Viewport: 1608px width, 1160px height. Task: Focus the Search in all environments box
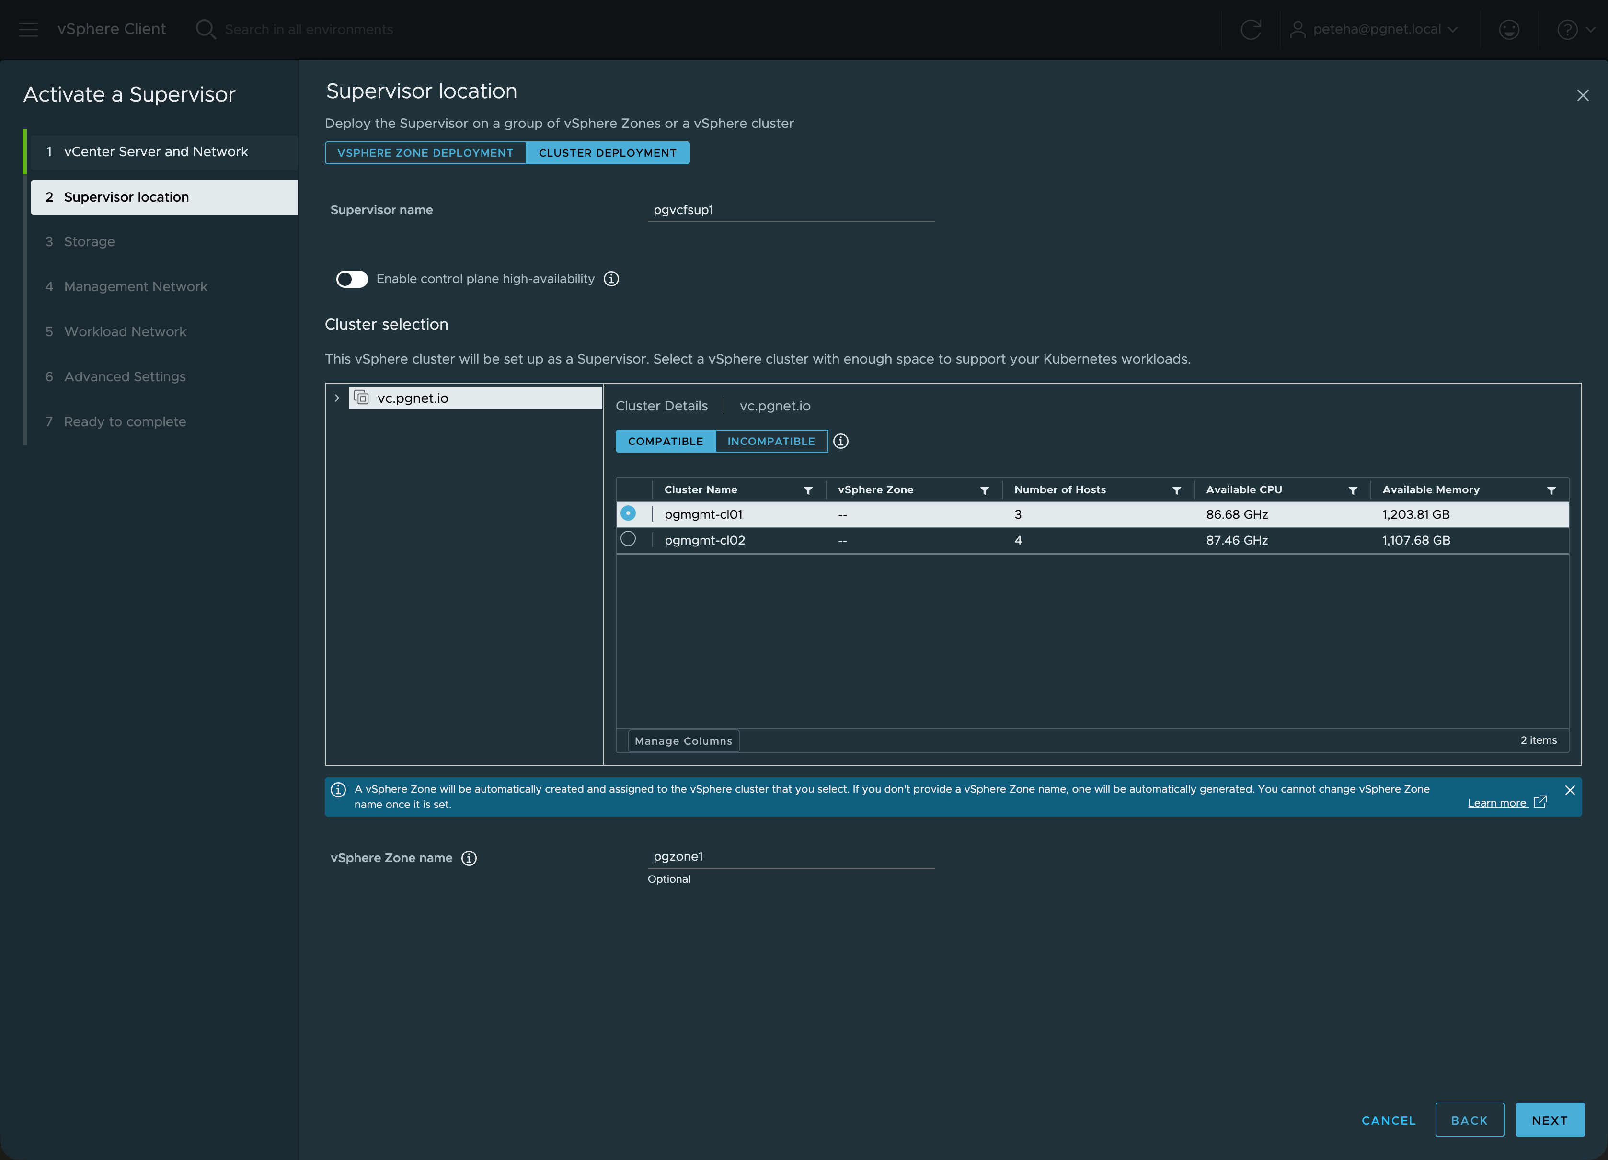tap(309, 29)
